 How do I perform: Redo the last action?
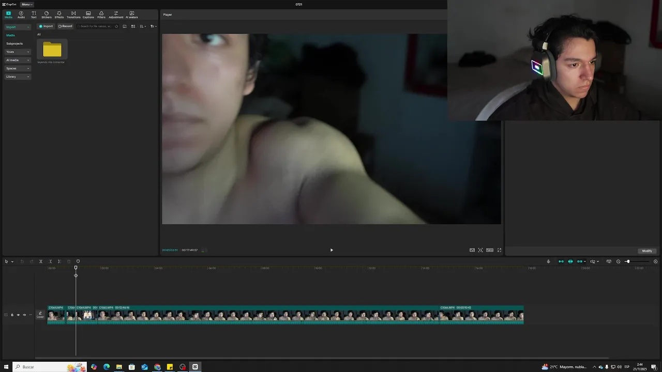click(x=32, y=261)
